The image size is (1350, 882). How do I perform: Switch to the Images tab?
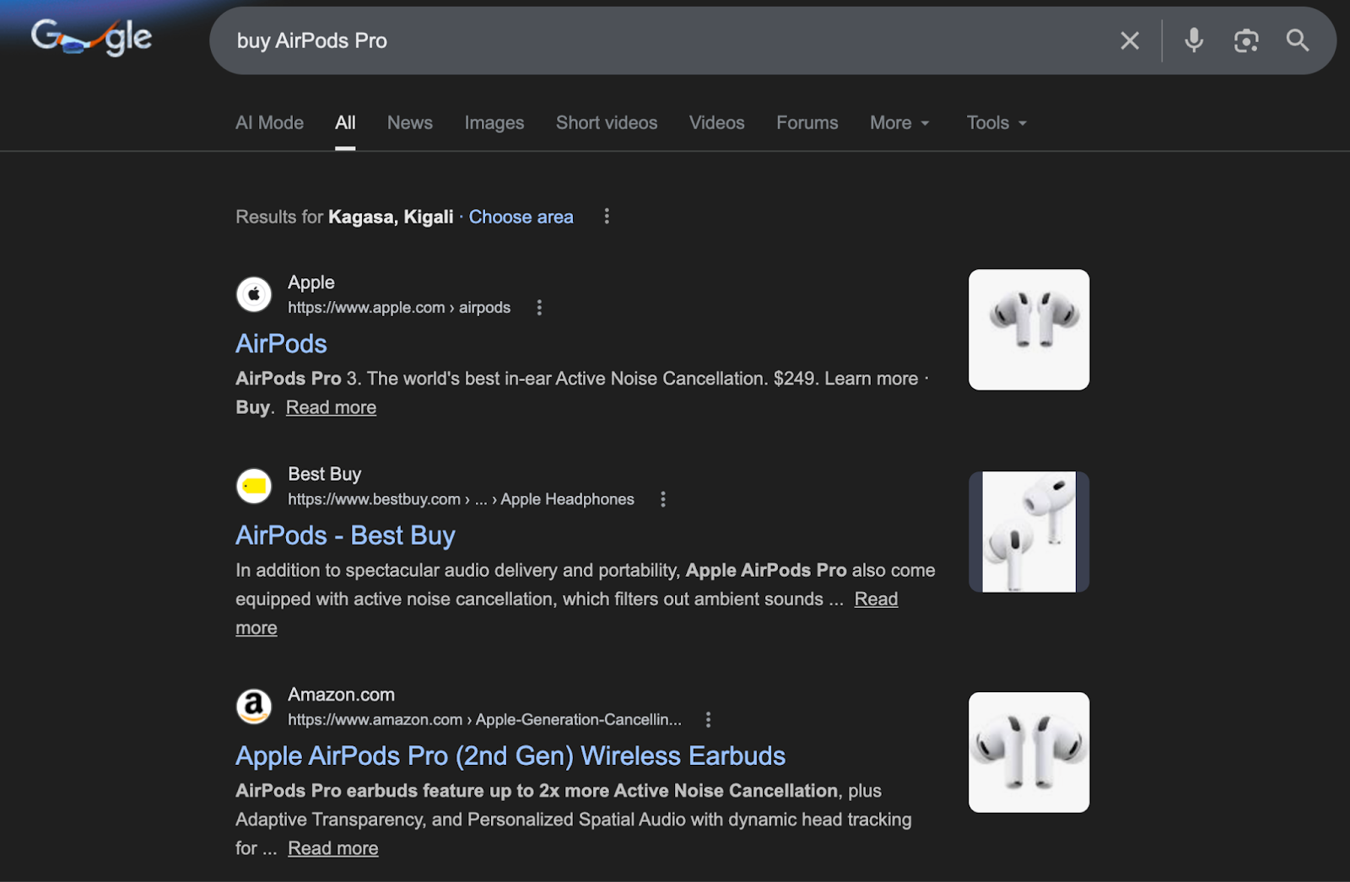(x=494, y=122)
